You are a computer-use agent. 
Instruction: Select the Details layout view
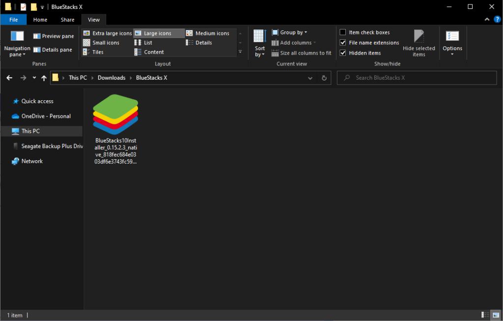(x=203, y=42)
